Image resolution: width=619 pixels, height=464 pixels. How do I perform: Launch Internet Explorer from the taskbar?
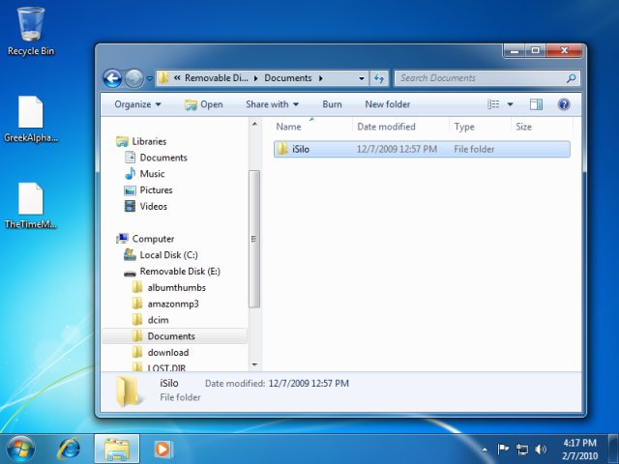point(70,449)
